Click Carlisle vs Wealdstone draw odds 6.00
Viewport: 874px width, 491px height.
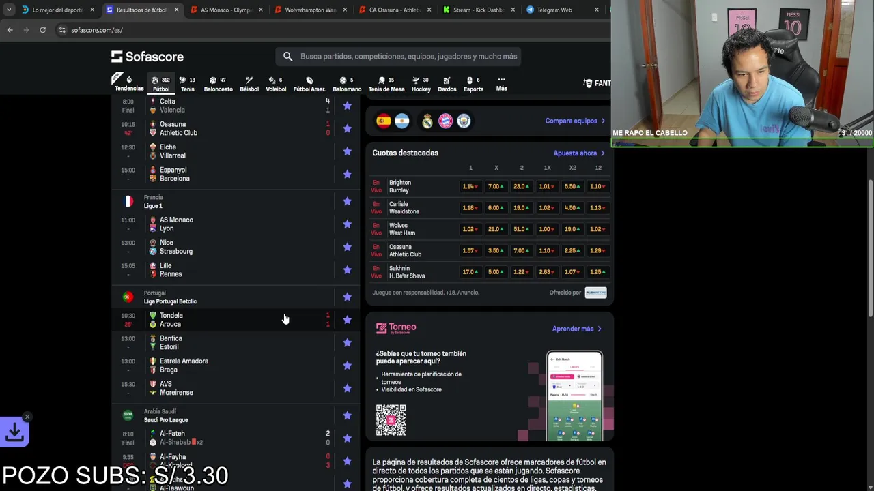pos(496,208)
